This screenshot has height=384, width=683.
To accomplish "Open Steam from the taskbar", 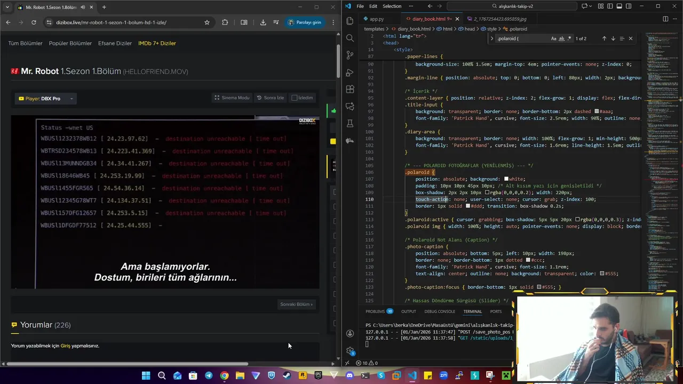I will click(287, 375).
